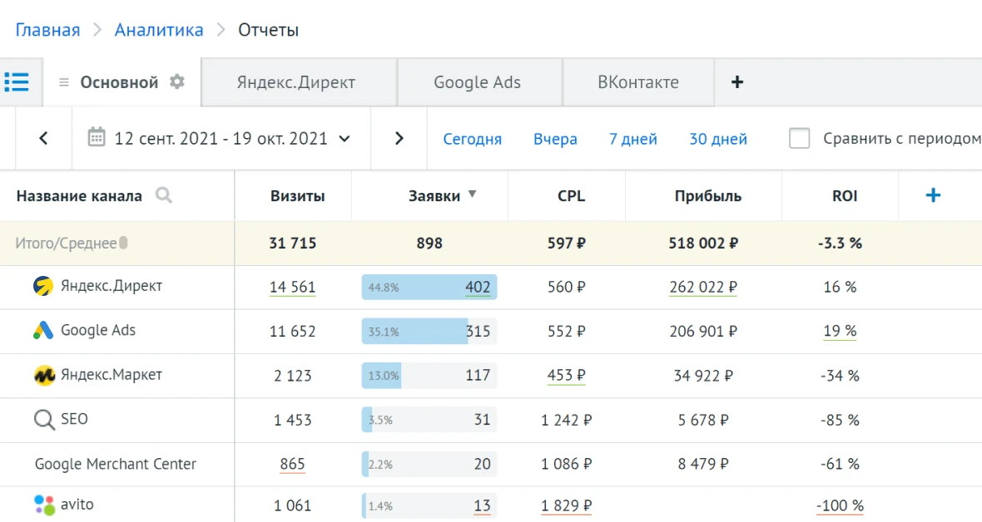Select the 7 дней quick period

[x=632, y=139]
